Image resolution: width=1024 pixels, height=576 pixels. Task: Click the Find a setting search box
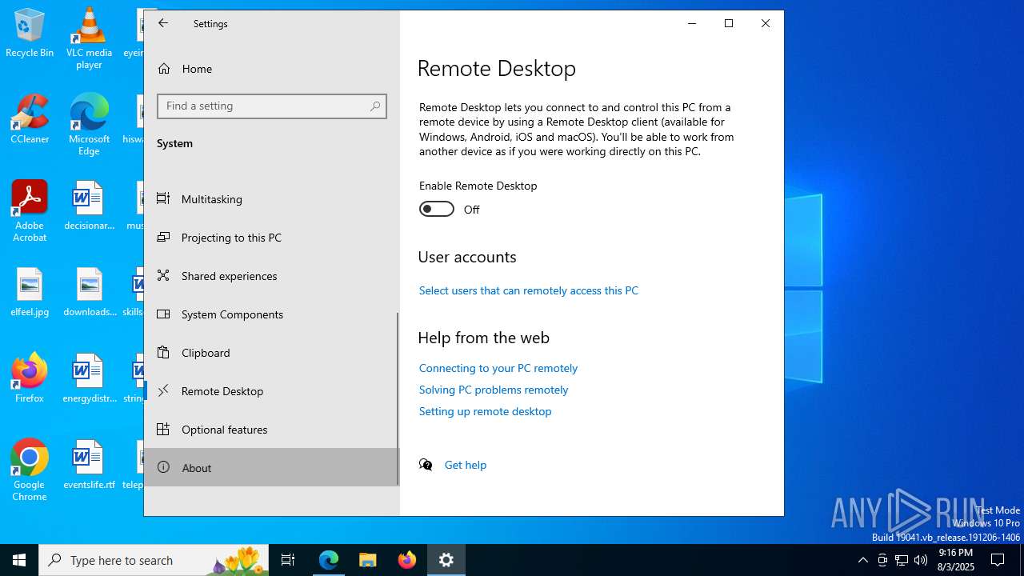coord(272,106)
